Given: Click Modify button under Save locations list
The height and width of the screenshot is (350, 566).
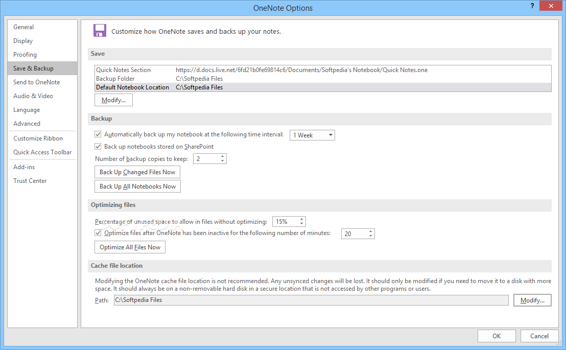Looking at the screenshot, I should click(113, 100).
